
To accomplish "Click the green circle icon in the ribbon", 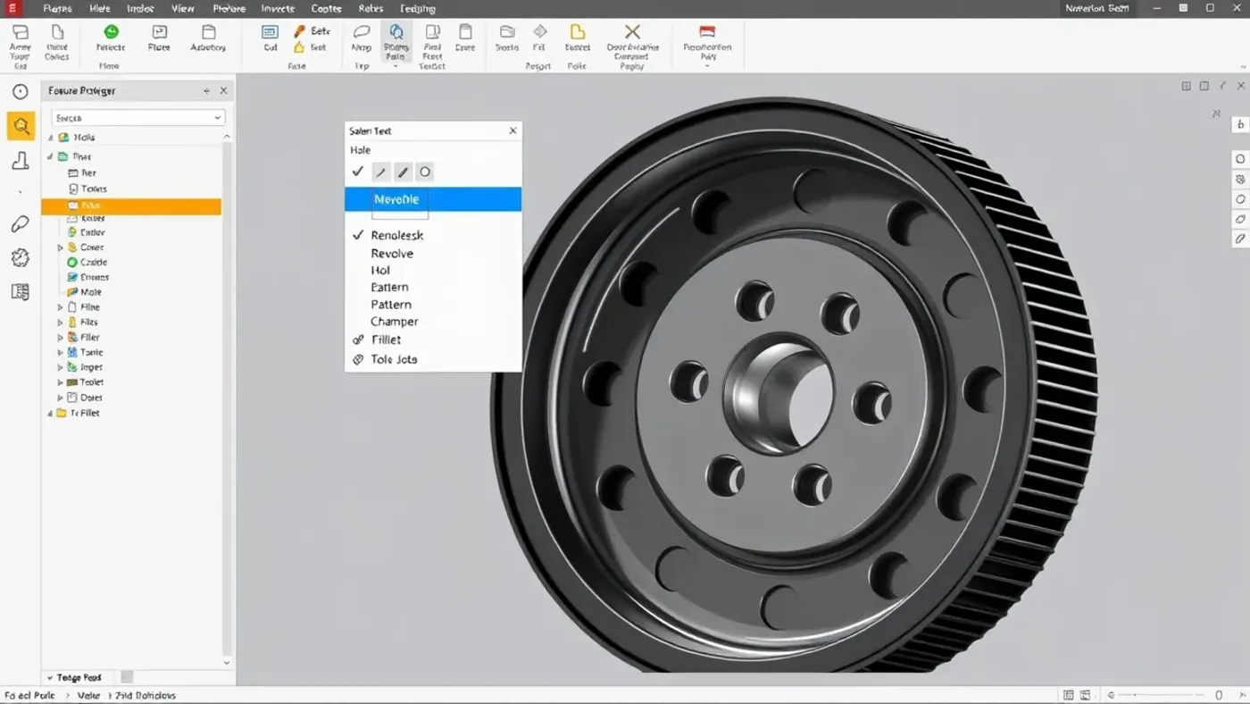I will tap(111, 32).
